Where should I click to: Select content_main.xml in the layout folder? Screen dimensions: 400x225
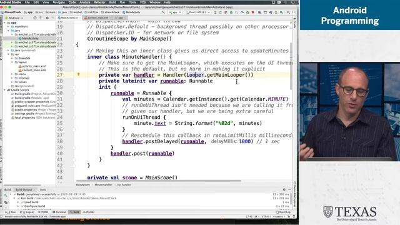(x=32, y=70)
